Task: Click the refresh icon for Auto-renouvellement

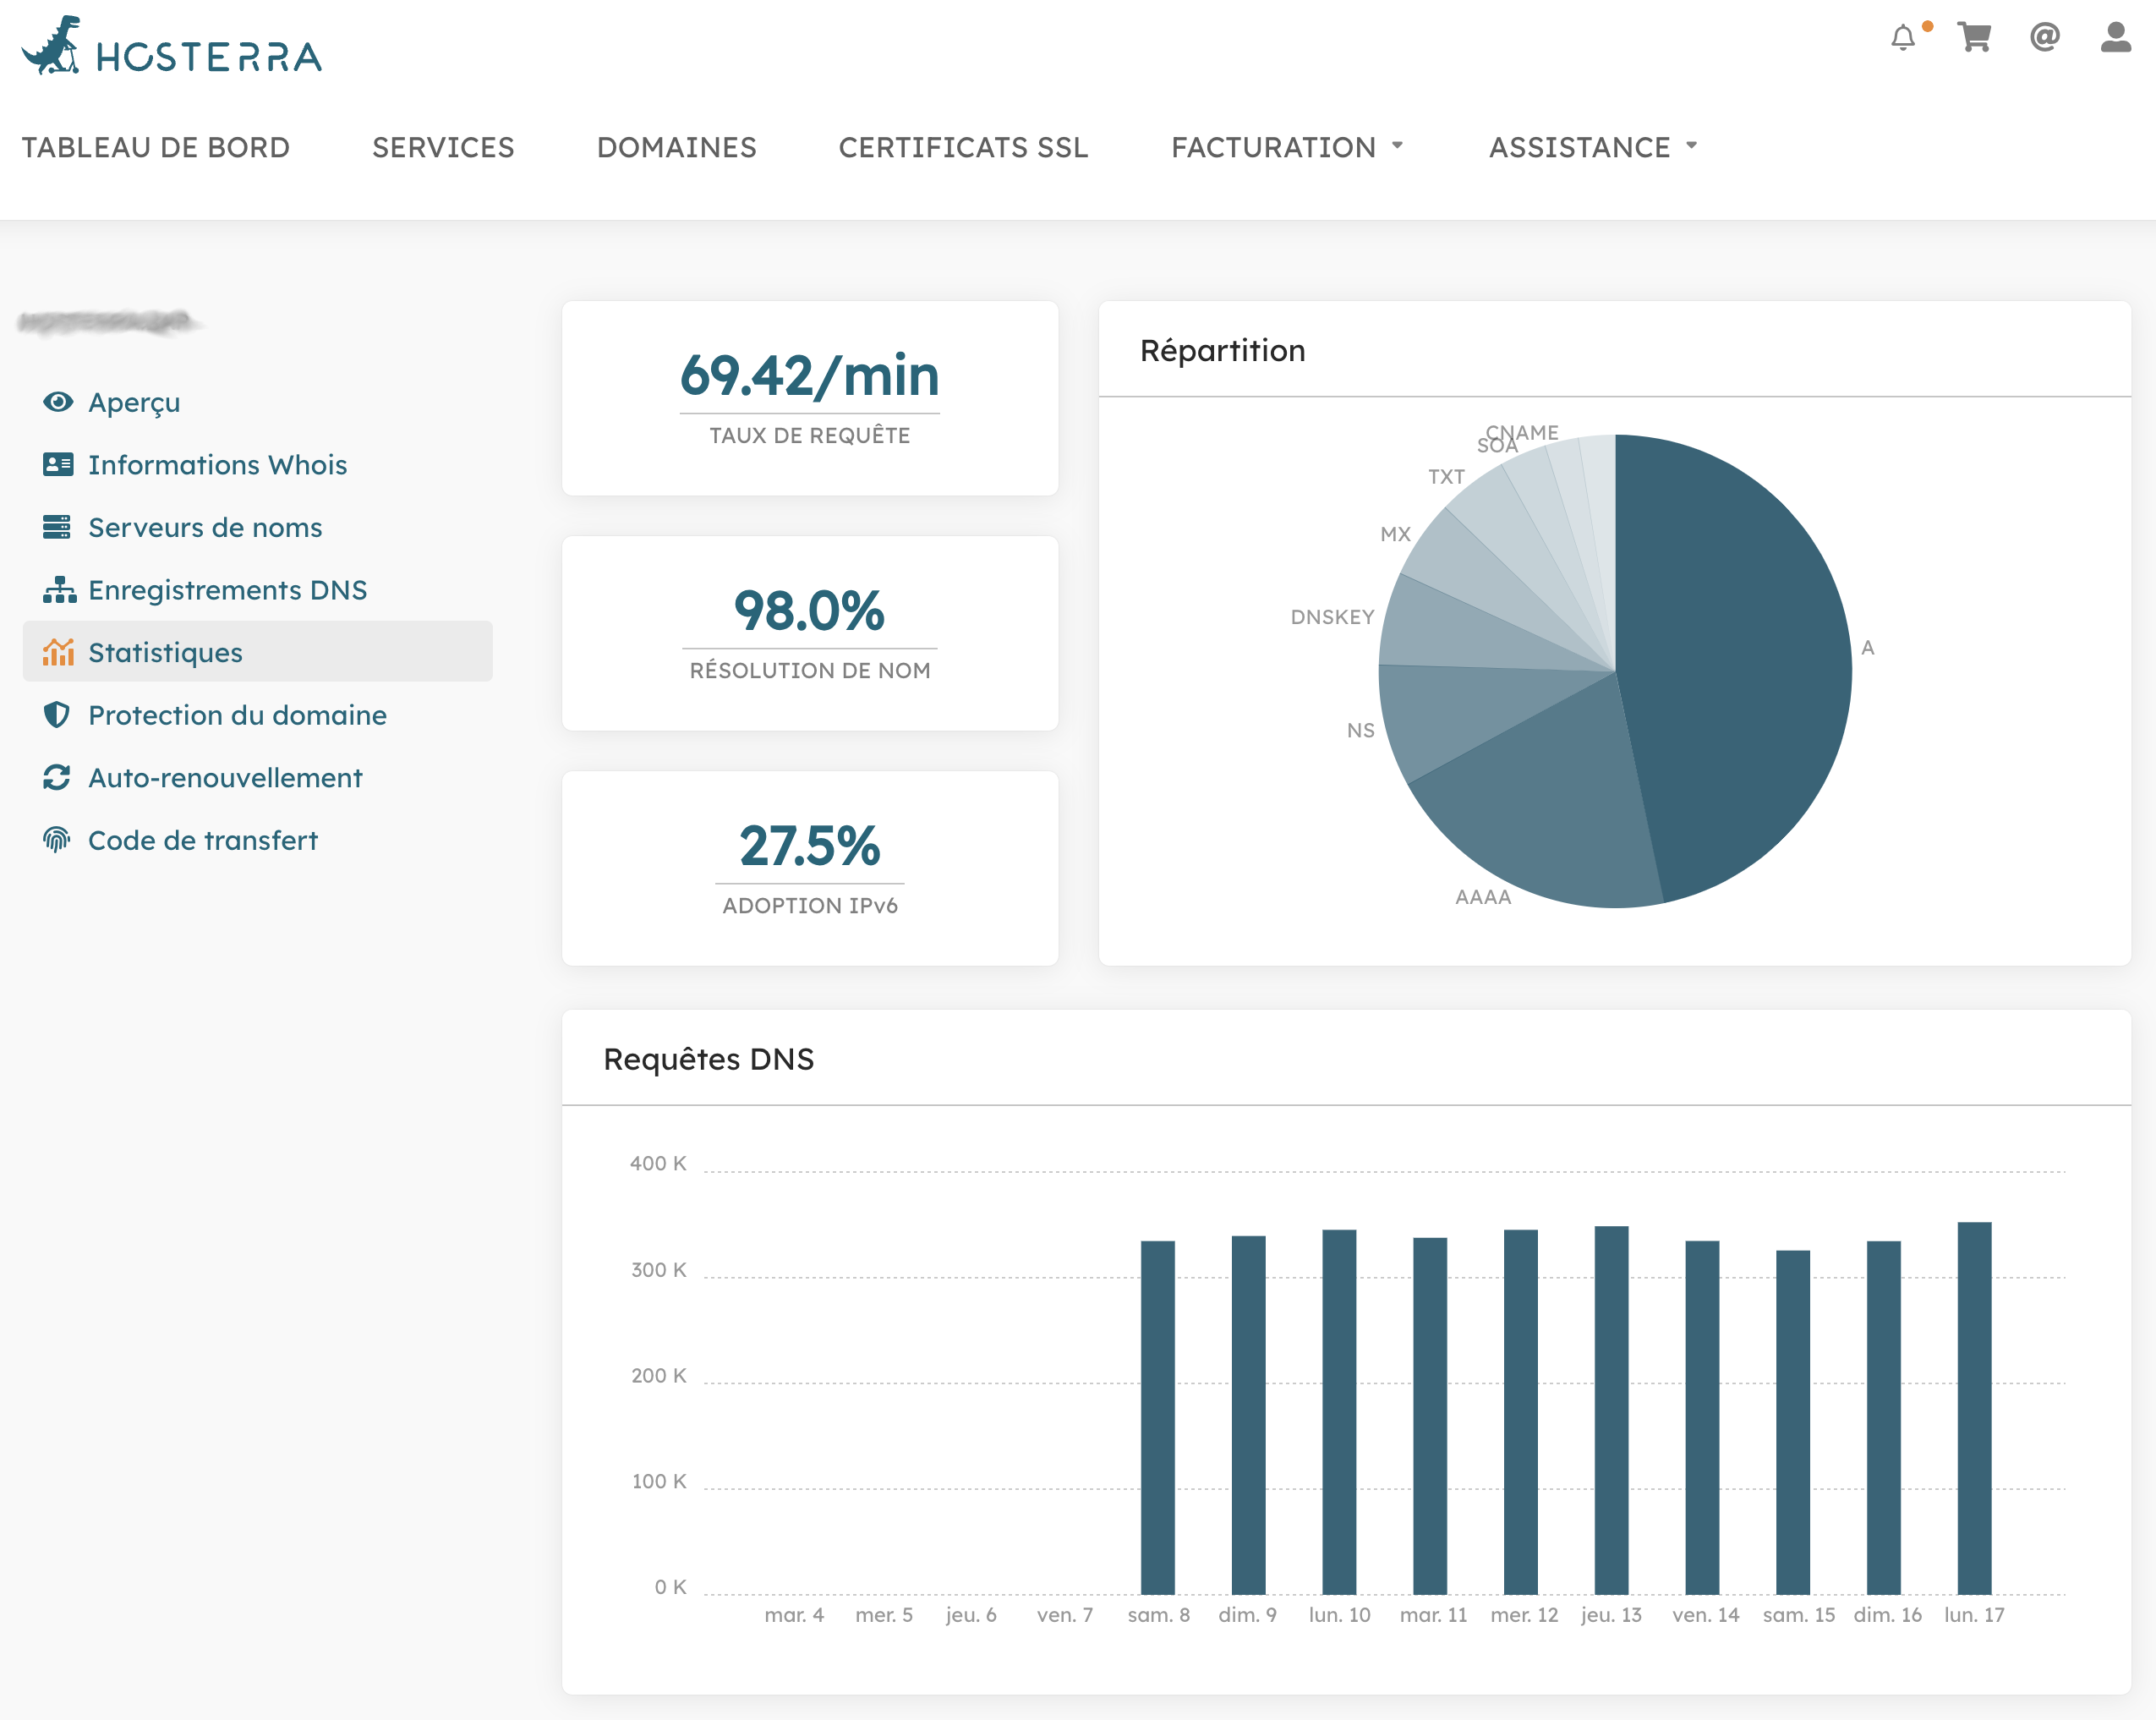Action: [57, 777]
